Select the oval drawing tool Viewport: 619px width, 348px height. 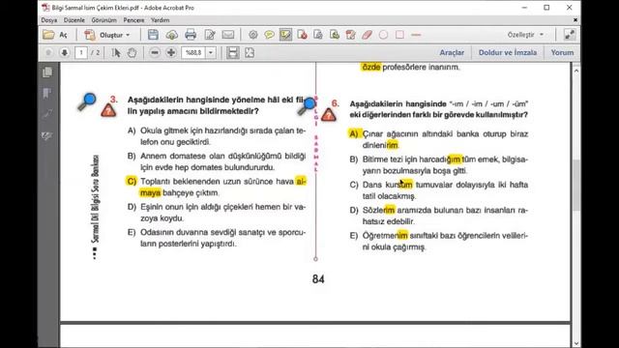tap(383, 35)
